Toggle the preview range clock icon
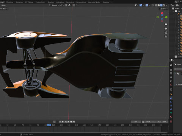Screen dimensions: 182x136 (x=143, y=122)
